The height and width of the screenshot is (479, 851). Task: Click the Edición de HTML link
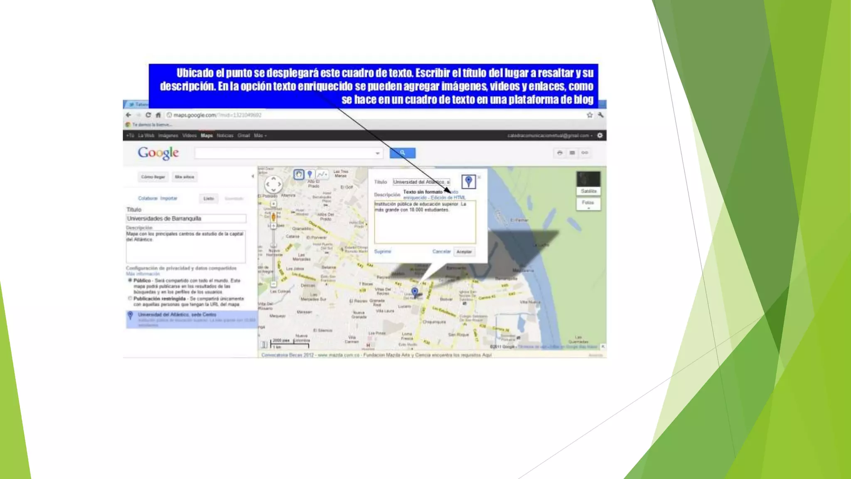tap(448, 198)
